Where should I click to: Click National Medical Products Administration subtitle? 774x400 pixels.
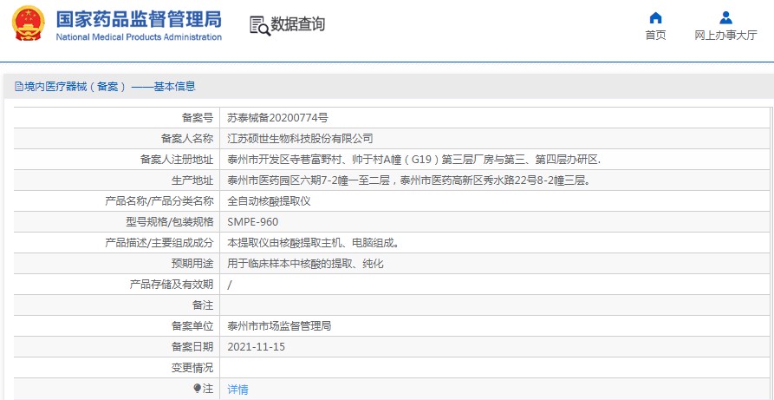(139, 37)
